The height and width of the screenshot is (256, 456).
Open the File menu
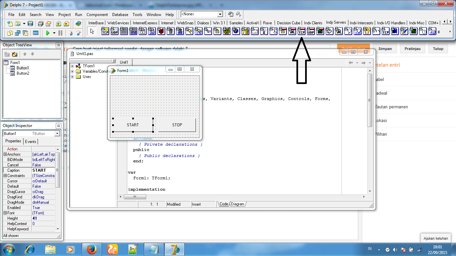(11, 14)
